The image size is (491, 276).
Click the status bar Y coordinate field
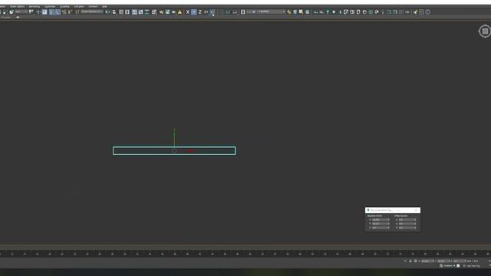tap(443, 261)
